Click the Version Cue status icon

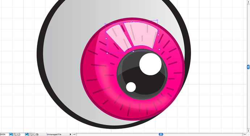[37, 135]
